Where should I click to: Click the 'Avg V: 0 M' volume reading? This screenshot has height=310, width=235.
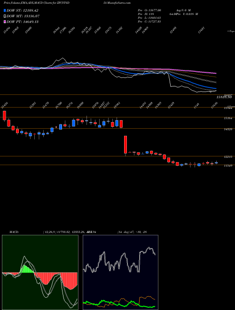[x=184, y=10]
